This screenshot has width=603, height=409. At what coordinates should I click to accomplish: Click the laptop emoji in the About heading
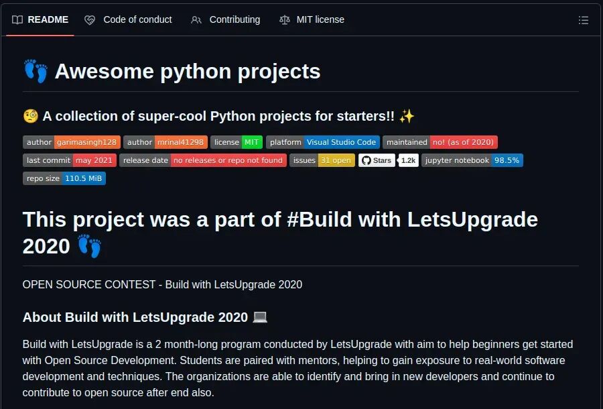point(261,317)
